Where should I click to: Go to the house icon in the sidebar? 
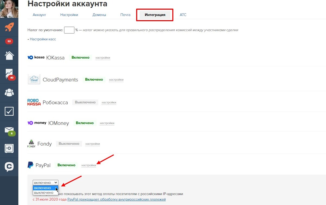click(9, 55)
